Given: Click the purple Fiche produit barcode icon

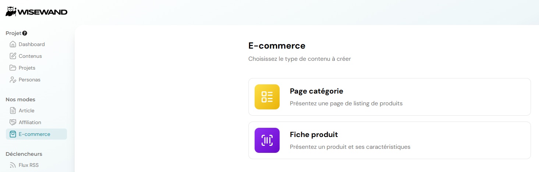Looking at the screenshot, I should click(x=267, y=140).
